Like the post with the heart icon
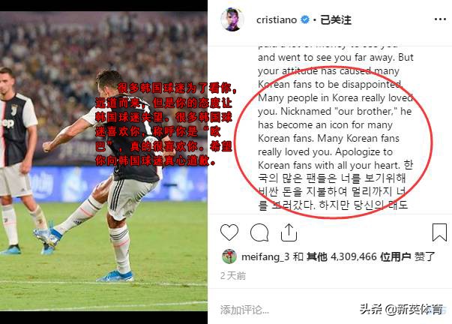This screenshot has width=452, height=324. coord(229,232)
